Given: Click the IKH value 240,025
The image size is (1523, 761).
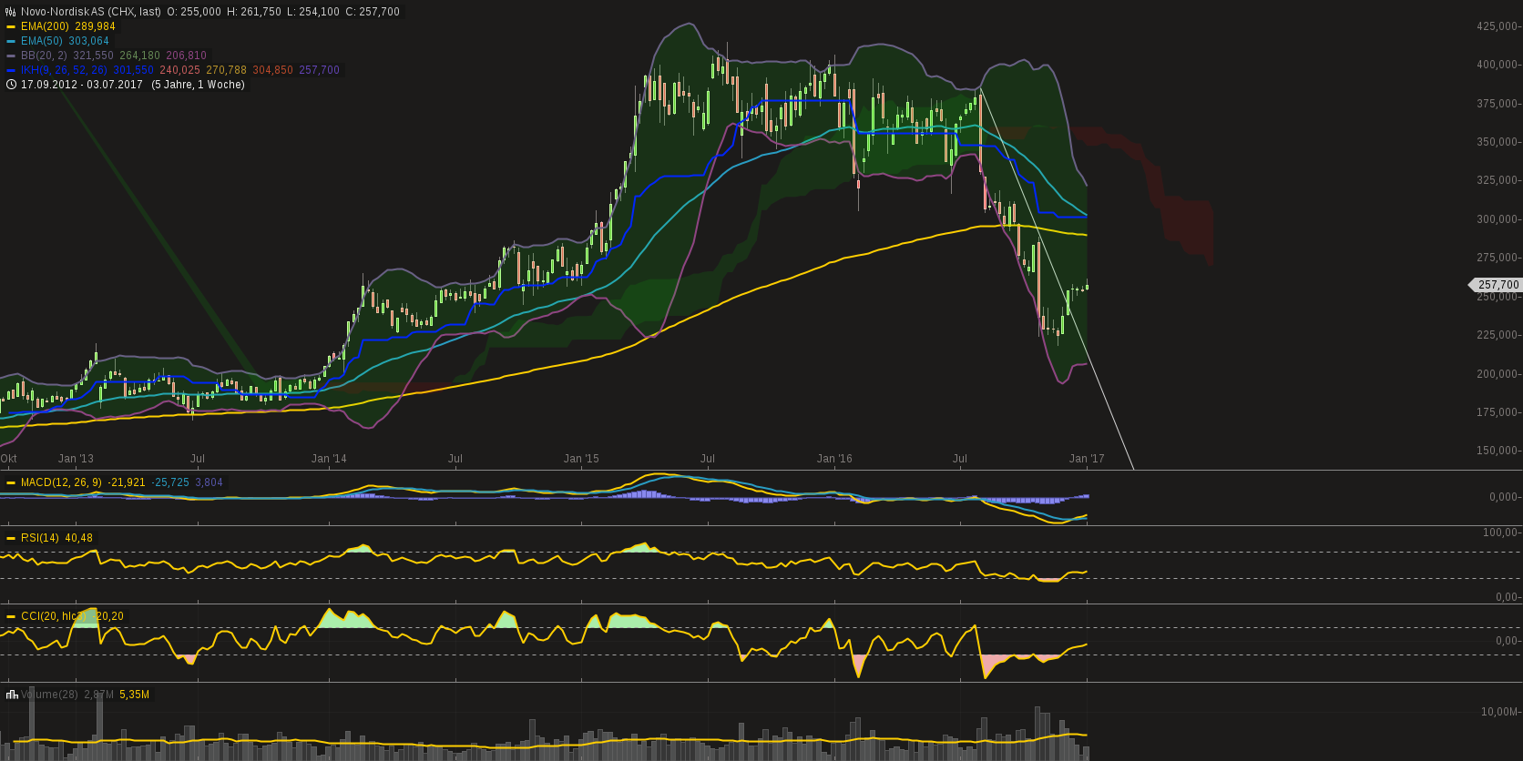Looking at the screenshot, I should pyautogui.click(x=180, y=70).
